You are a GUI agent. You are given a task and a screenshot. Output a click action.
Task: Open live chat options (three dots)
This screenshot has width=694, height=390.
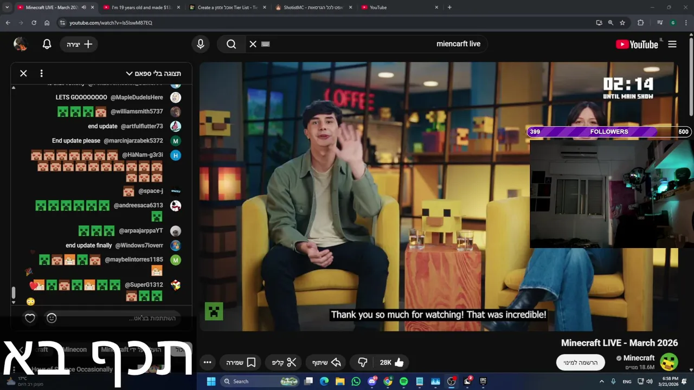41,73
